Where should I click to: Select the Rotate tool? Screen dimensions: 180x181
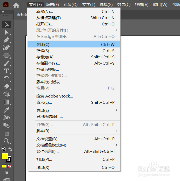click(6, 79)
